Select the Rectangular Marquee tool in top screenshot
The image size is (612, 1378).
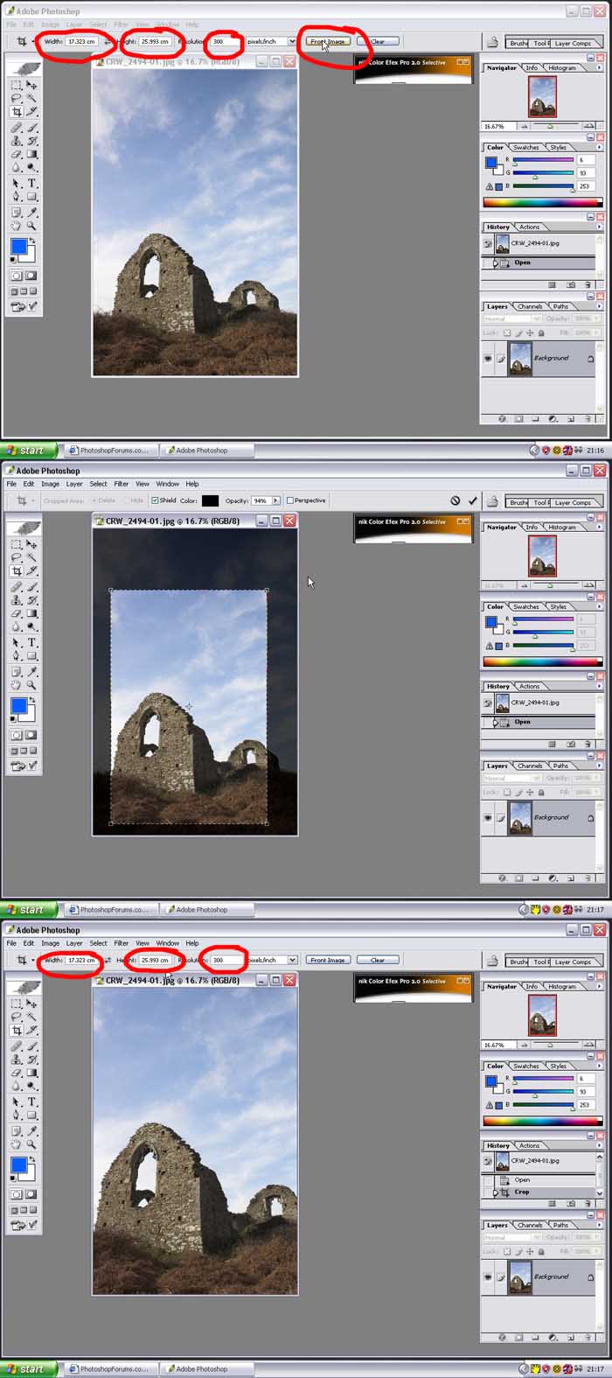17,85
